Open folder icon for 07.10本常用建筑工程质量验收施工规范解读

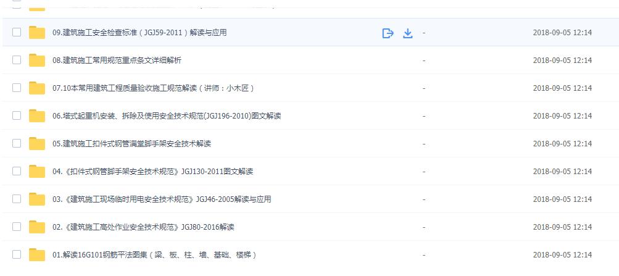[x=37, y=88]
